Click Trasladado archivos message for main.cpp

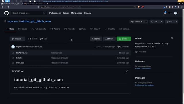60,63
